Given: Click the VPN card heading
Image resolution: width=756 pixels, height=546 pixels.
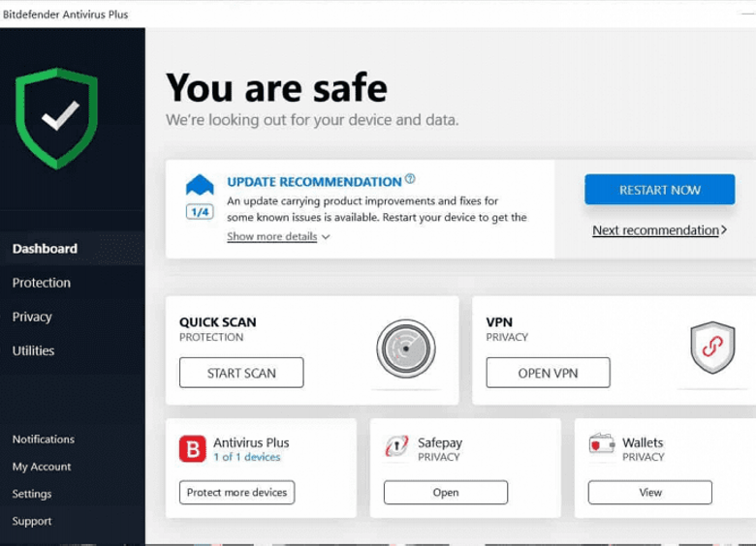Looking at the screenshot, I should (499, 322).
